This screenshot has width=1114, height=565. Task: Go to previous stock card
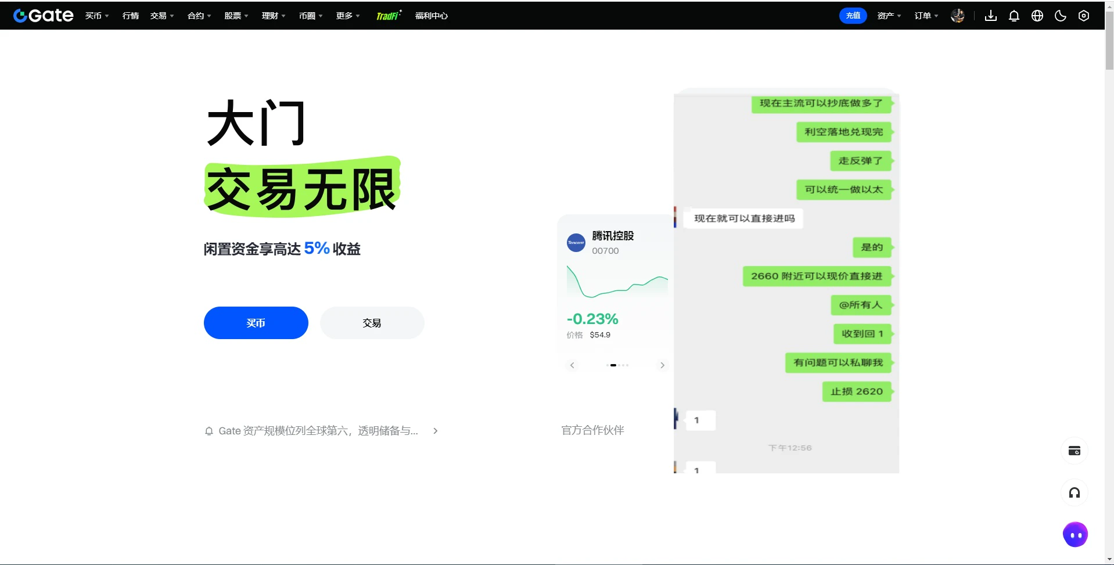(x=572, y=365)
